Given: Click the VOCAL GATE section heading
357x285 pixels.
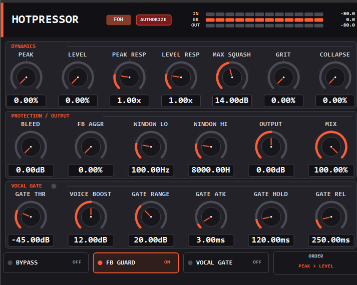Looking at the screenshot, I should pyautogui.click(x=27, y=186).
